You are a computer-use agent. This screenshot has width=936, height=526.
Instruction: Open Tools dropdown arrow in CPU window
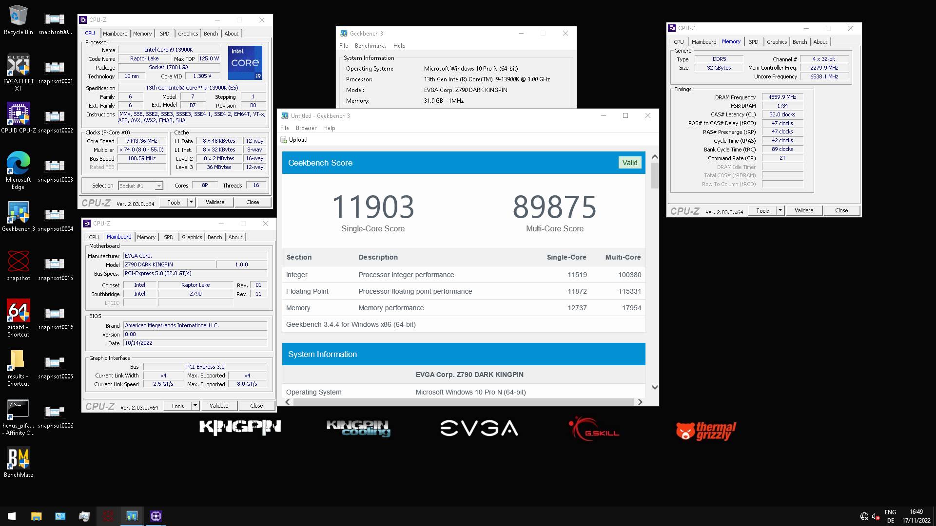[x=191, y=202]
